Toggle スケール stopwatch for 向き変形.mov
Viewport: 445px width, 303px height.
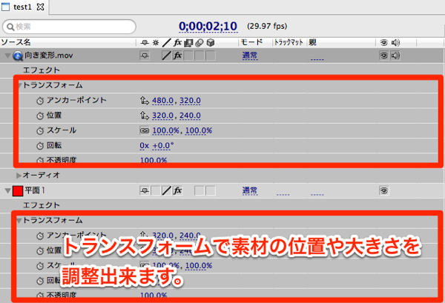[x=40, y=130]
